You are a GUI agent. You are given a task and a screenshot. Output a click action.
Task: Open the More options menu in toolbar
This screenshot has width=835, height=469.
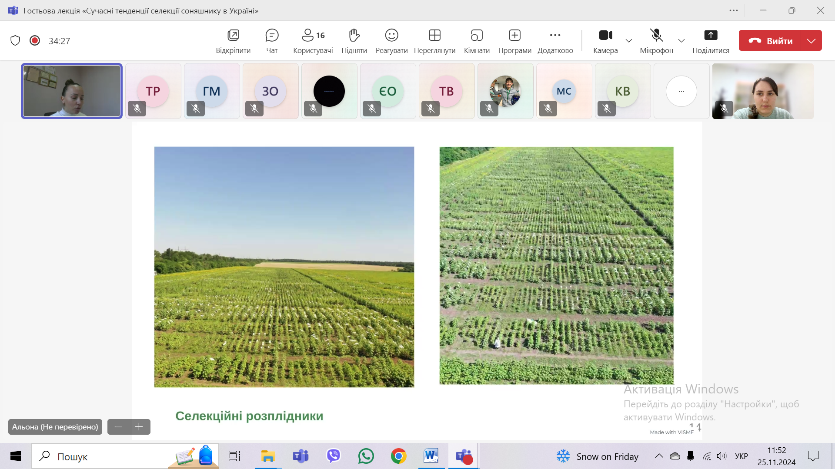point(555,36)
